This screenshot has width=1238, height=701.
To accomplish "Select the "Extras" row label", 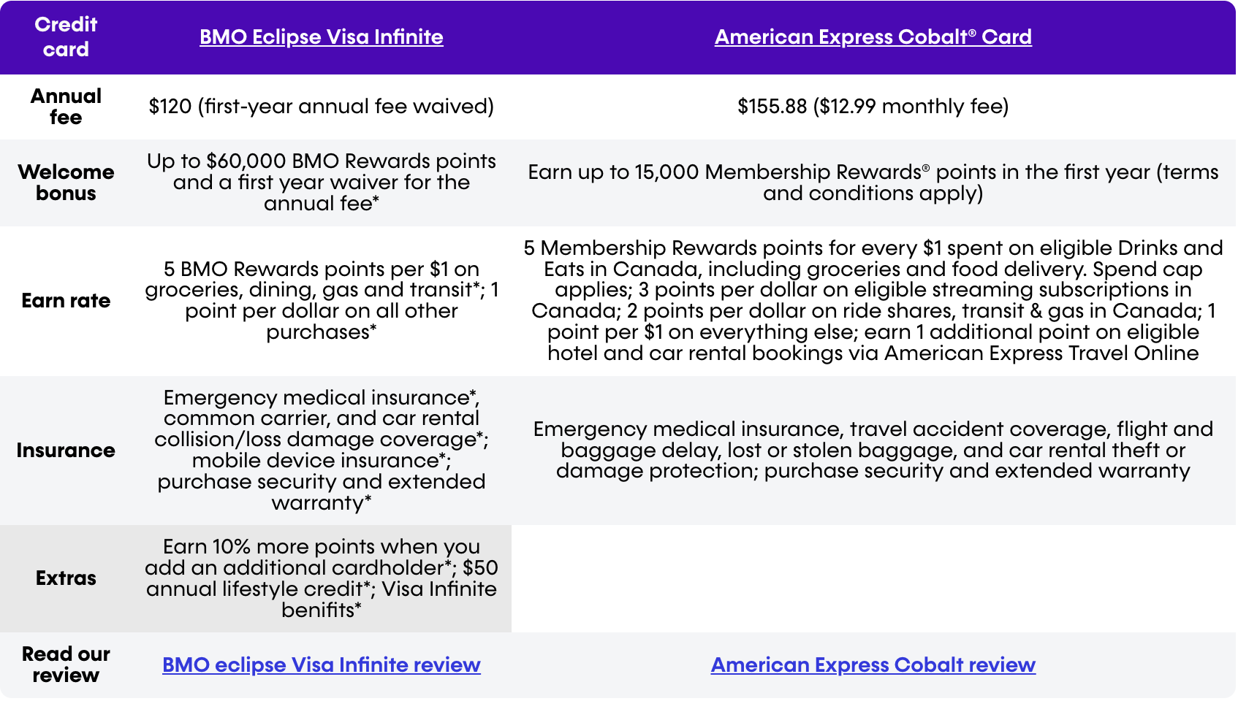I will 66,578.
